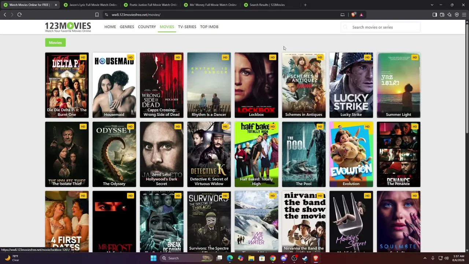The image size is (469, 264).
Task: Switch to Jason's Lyric Full Movie tab
Action: coord(90,5)
